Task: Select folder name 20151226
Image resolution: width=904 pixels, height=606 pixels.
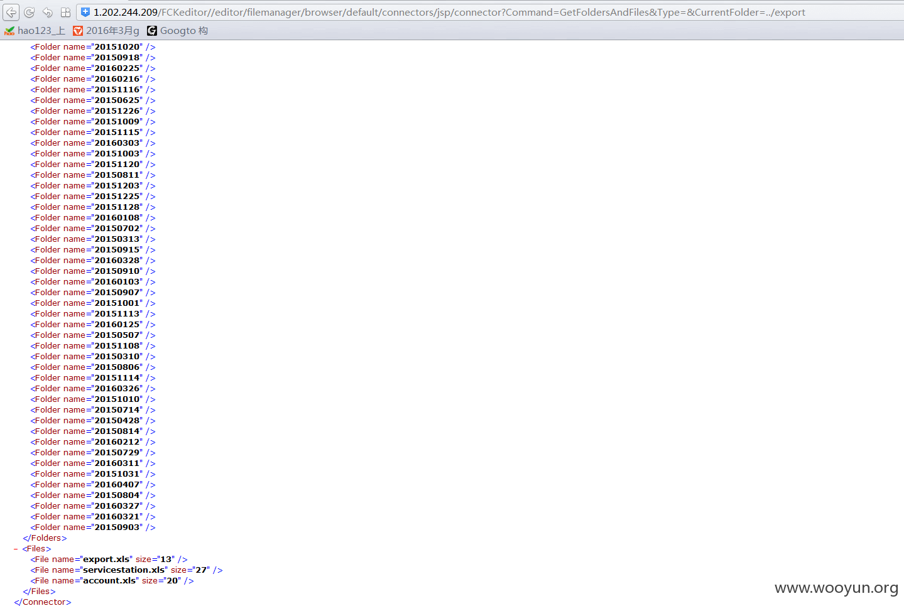Action: click(117, 111)
